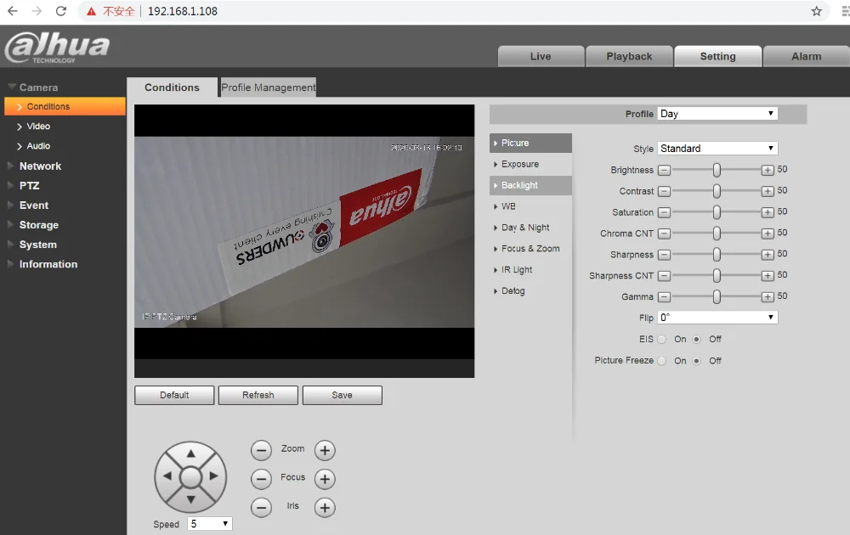Switch to the Live tab
The width and height of the screenshot is (850, 535).
tap(541, 56)
